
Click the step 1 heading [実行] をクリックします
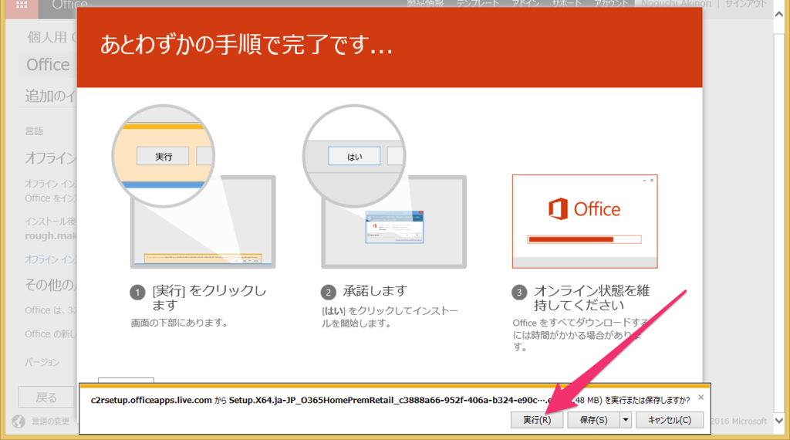[x=208, y=298]
